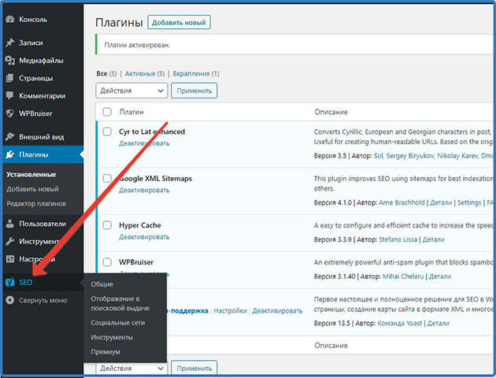
Task: Open Консоль in the sidebar menu
Action: point(33,20)
